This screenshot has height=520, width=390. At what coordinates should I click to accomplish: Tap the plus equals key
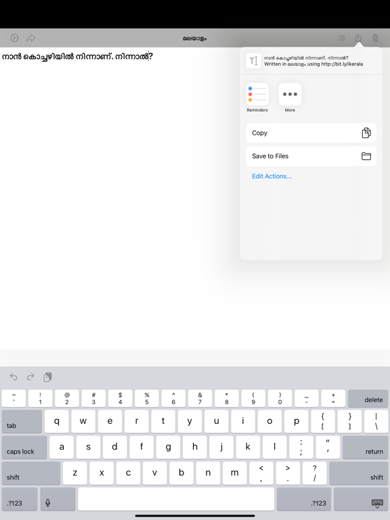(333, 398)
